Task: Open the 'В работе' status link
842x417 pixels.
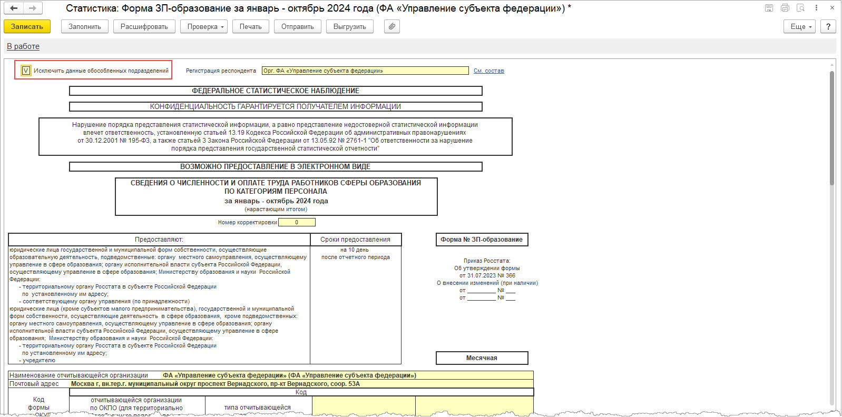Action: click(x=23, y=46)
